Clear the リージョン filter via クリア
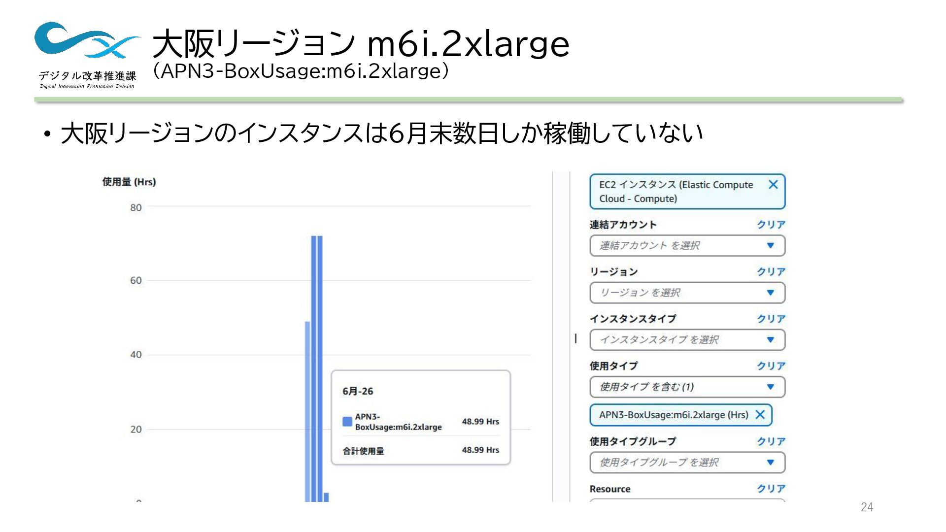This screenshot has height=532, width=946. pyautogui.click(x=771, y=271)
